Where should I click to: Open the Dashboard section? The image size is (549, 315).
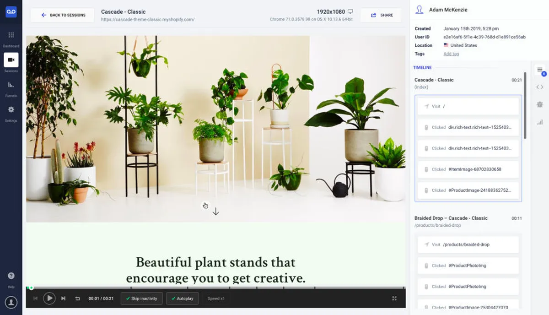(11, 39)
